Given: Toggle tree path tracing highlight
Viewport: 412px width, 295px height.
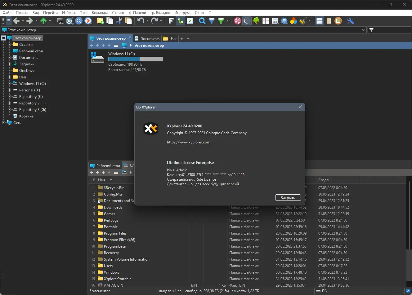Looking at the screenshot, I should [180, 21].
